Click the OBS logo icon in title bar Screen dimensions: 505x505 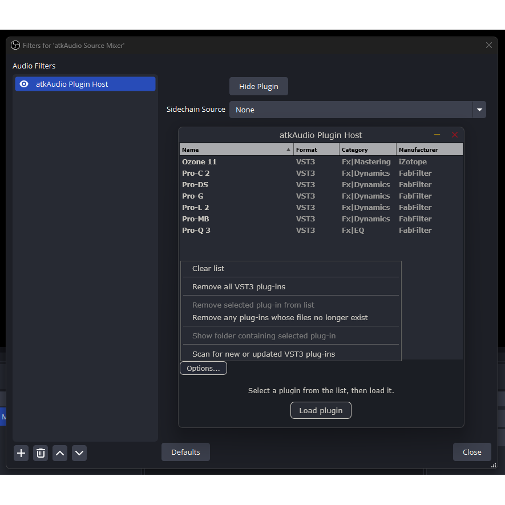(x=15, y=46)
